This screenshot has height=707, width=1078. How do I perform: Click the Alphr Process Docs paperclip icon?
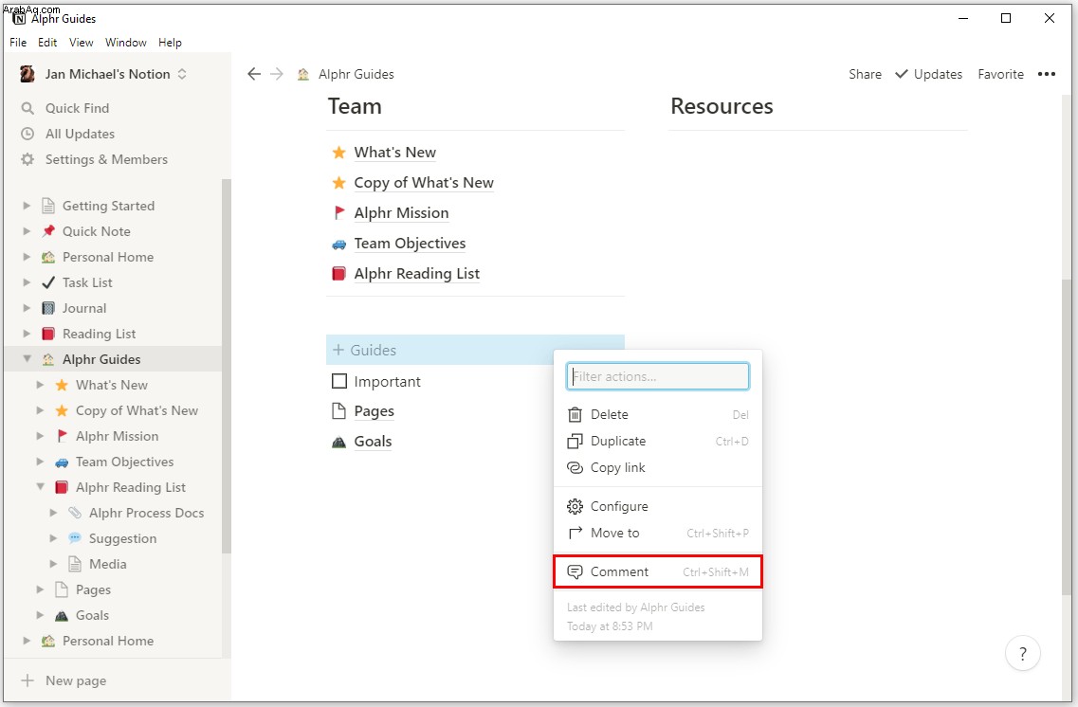click(x=75, y=513)
